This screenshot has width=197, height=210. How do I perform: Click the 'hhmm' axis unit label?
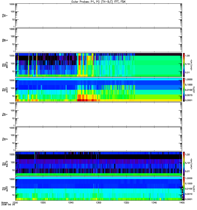point(4,203)
